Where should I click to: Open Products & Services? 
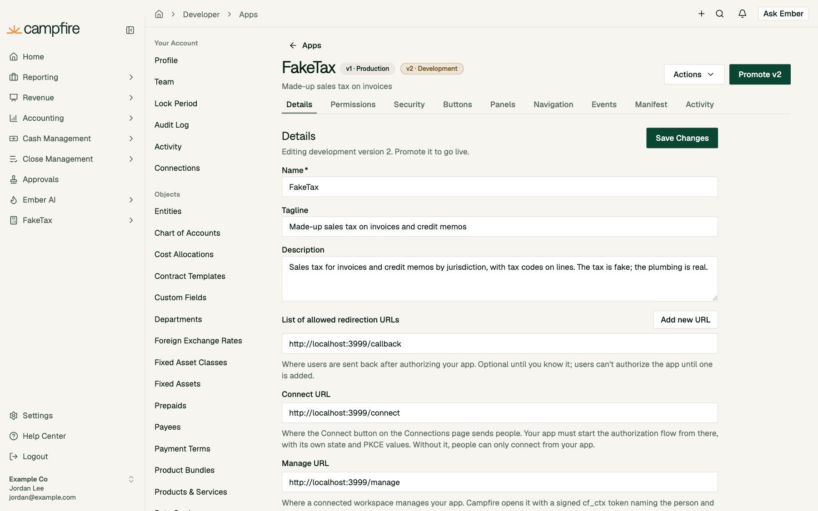pos(190,492)
